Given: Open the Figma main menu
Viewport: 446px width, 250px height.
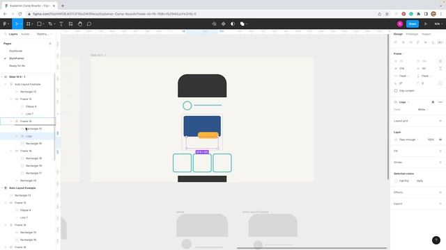Looking at the screenshot, I should coord(6,24).
